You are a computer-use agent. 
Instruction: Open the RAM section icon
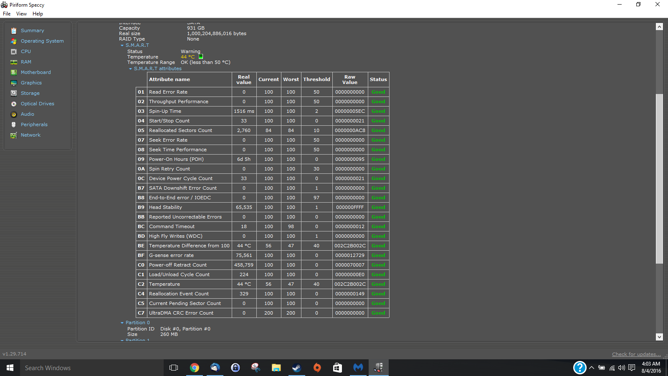point(14,62)
